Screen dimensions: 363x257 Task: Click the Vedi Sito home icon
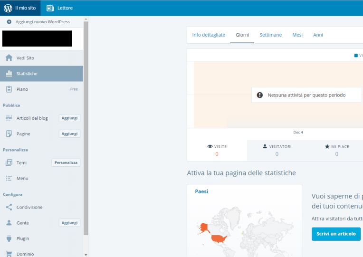[9, 58]
